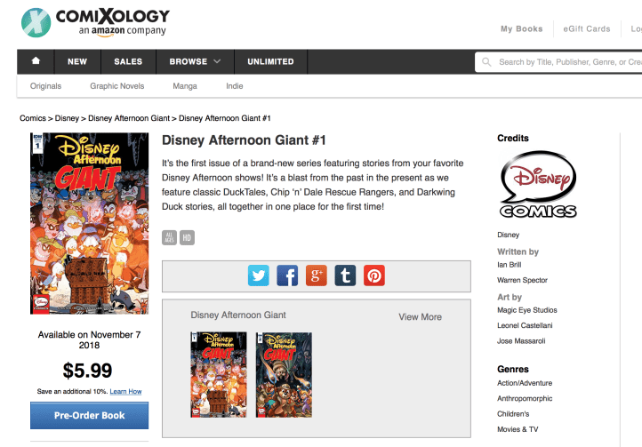642x447 pixels.
Task: Open the Learn How discount link
Action: 125,391
